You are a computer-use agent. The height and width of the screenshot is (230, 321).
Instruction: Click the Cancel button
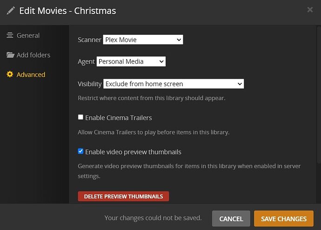coord(231,218)
